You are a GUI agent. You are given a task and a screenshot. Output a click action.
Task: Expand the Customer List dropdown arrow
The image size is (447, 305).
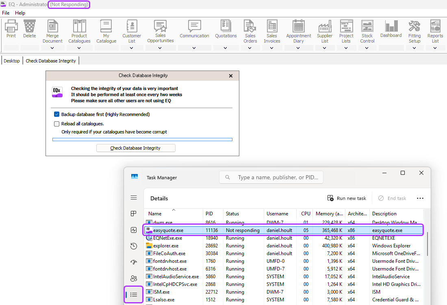(132, 48)
